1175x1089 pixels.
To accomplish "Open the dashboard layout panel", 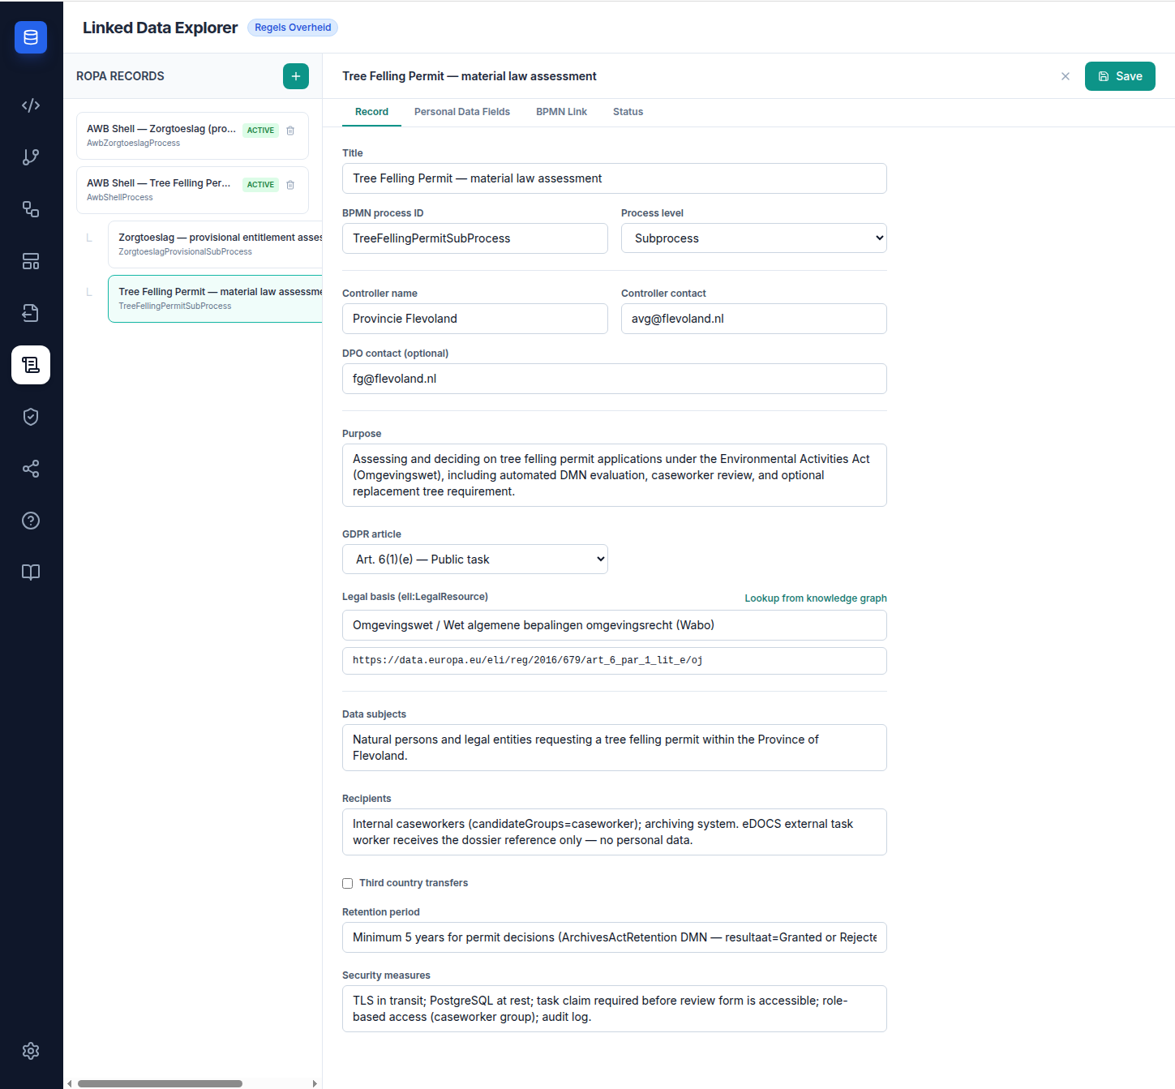I will (30, 260).
